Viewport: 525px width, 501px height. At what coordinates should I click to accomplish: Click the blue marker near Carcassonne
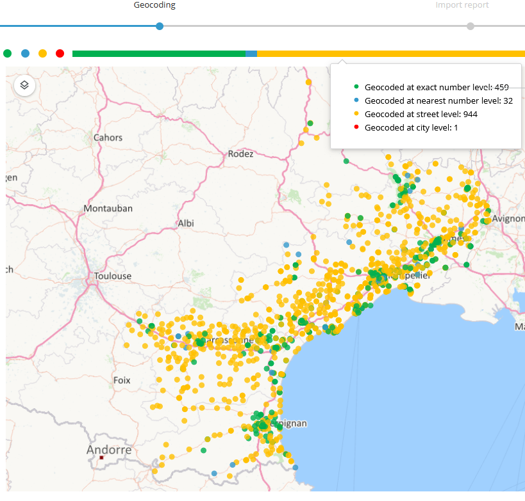click(179, 336)
